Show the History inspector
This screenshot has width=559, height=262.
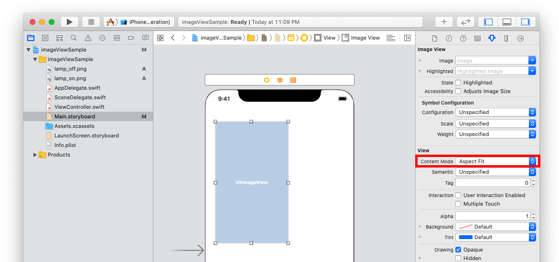tap(449, 39)
